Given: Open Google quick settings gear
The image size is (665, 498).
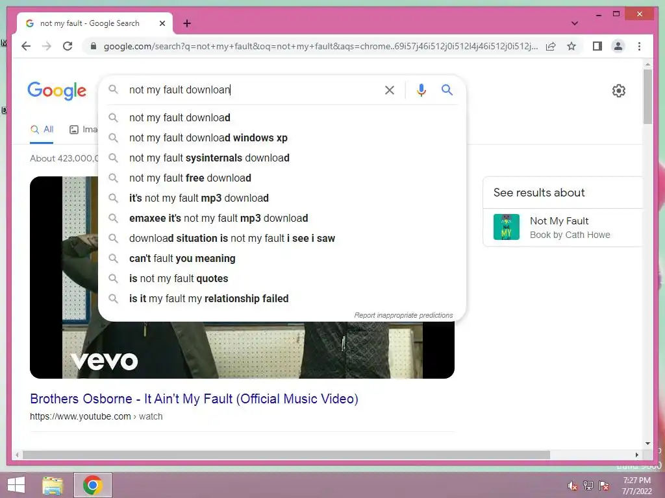Looking at the screenshot, I should tap(618, 91).
